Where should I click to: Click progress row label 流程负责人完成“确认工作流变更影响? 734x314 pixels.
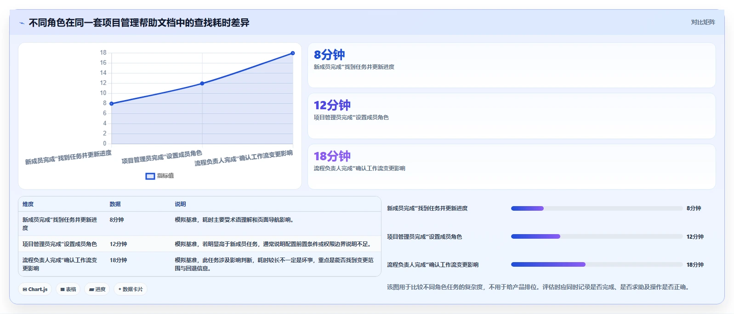[432, 265]
